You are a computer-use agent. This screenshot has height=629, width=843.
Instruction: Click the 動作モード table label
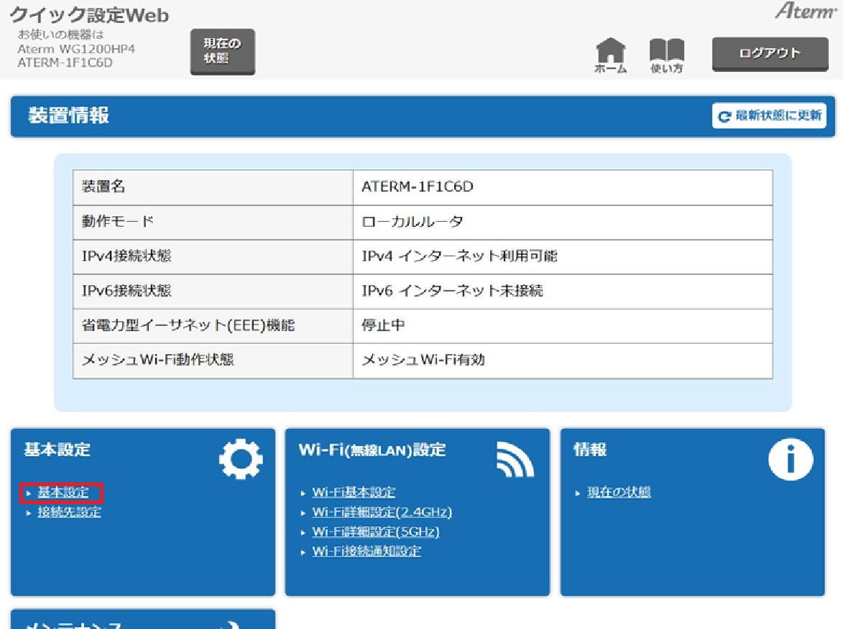click(117, 221)
